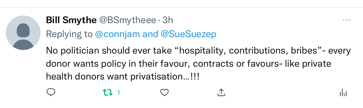This screenshot has width=363, height=108.
Task: Click the "Replying to" label text
Action: click(69, 34)
